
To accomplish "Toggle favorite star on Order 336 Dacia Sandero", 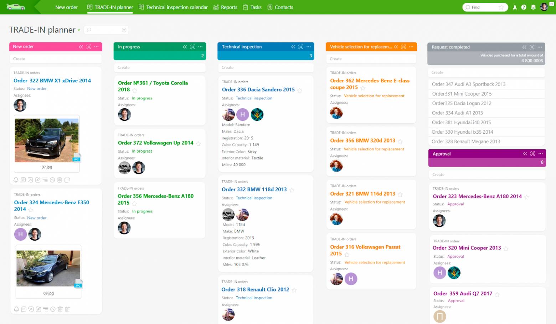I will click(300, 91).
